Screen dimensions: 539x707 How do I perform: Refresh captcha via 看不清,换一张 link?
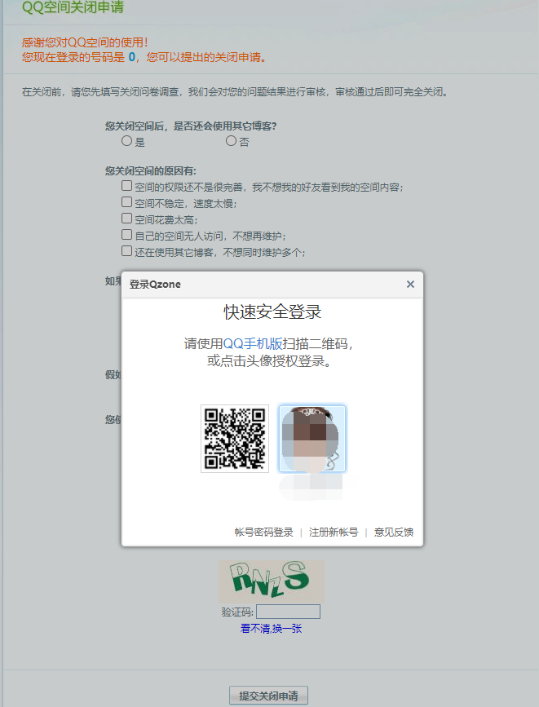(271, 629)
